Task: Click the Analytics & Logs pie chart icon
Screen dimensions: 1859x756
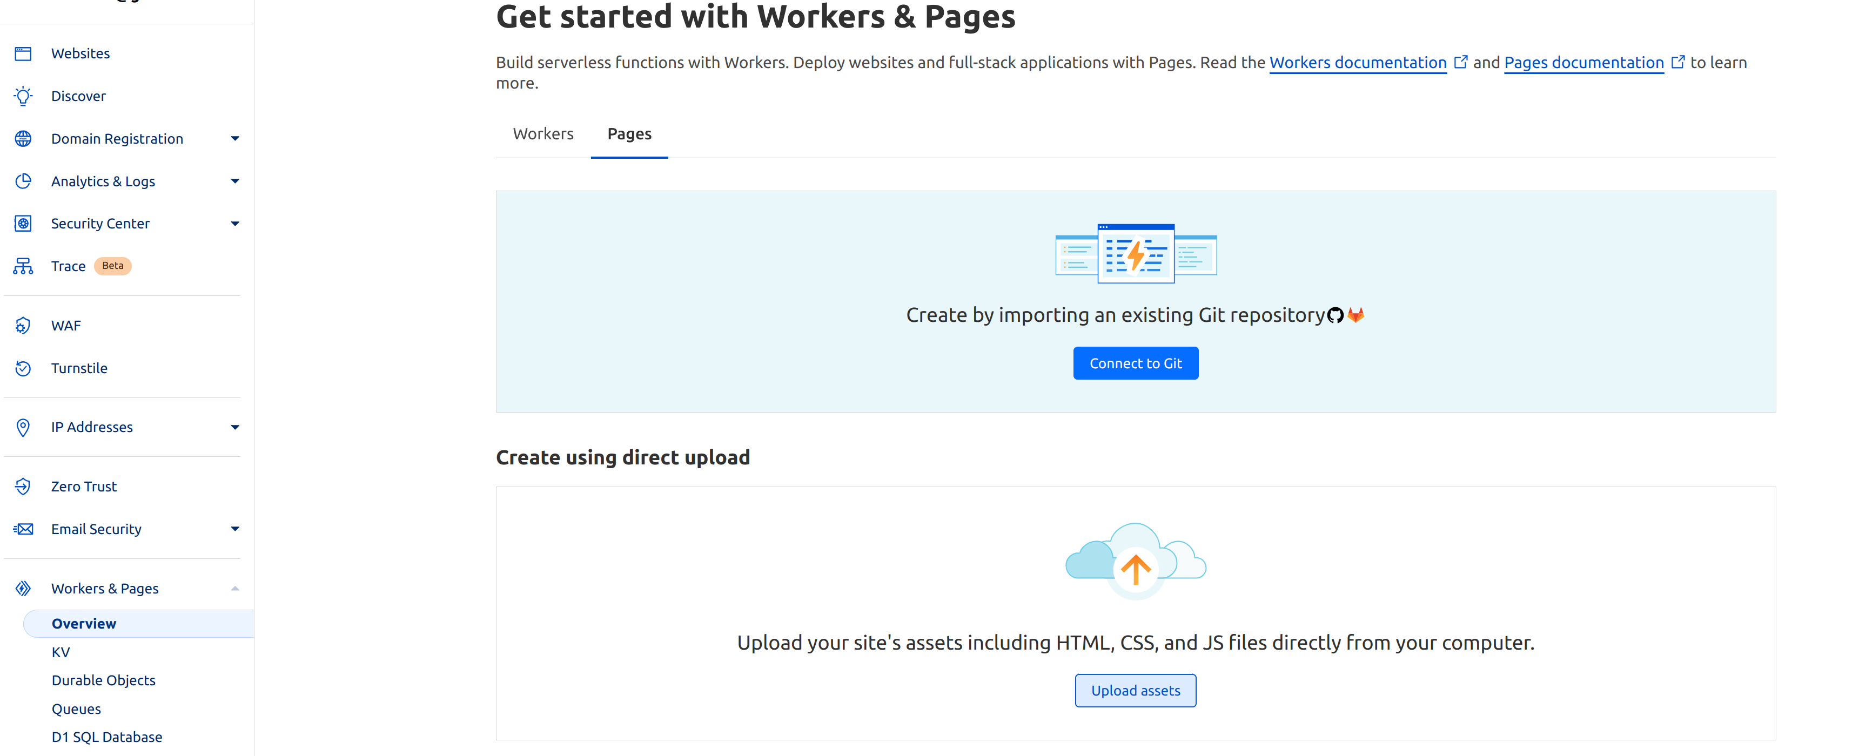Action: coord(23,181)
